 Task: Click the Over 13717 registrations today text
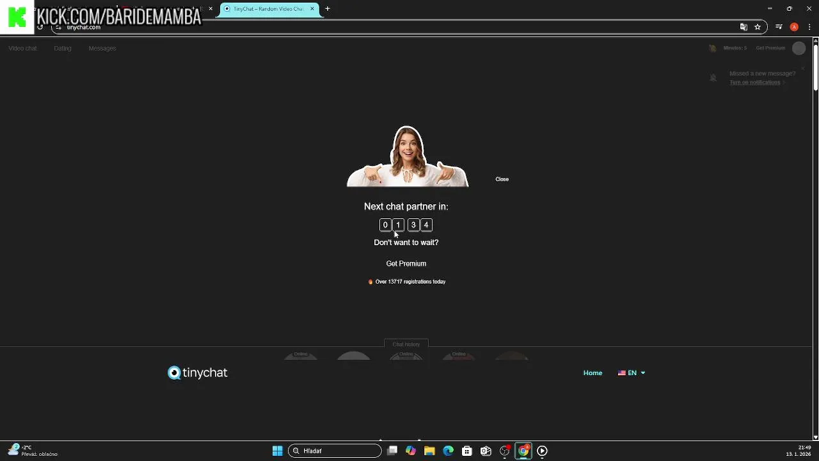pos(410,282)
